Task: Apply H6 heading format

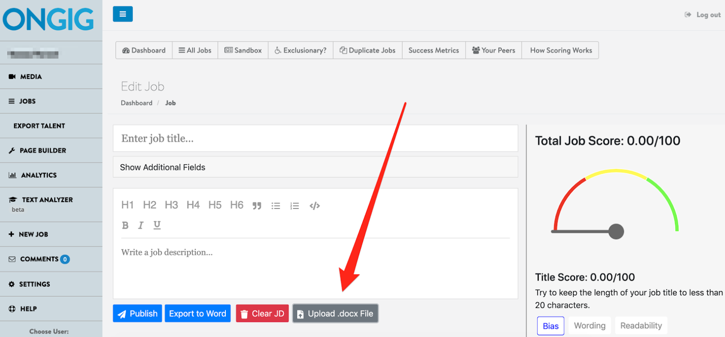Action: click(237, 205)
